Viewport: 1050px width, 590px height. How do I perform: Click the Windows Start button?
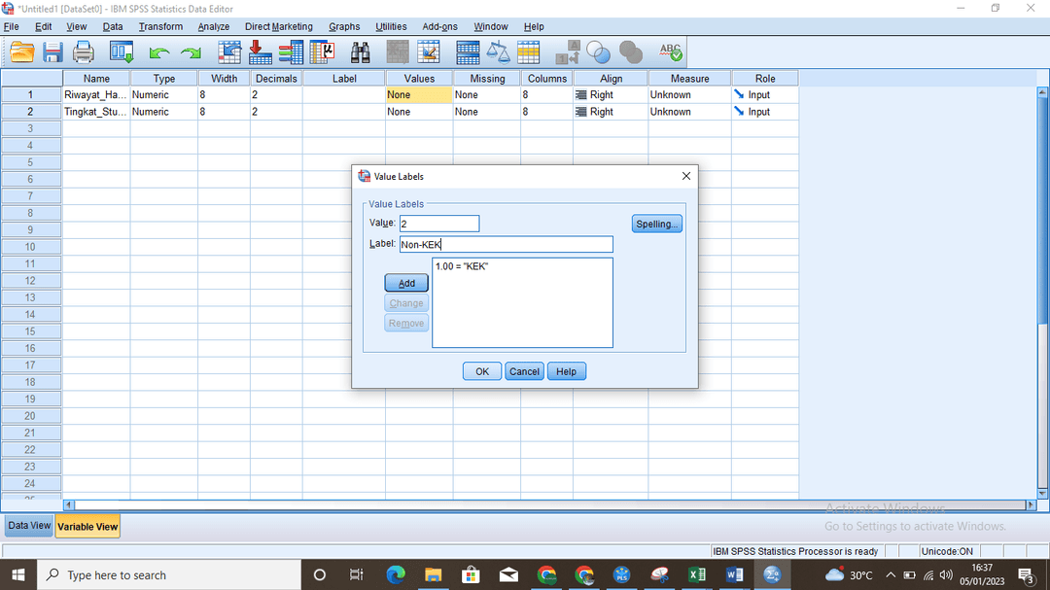click(18, 574)
